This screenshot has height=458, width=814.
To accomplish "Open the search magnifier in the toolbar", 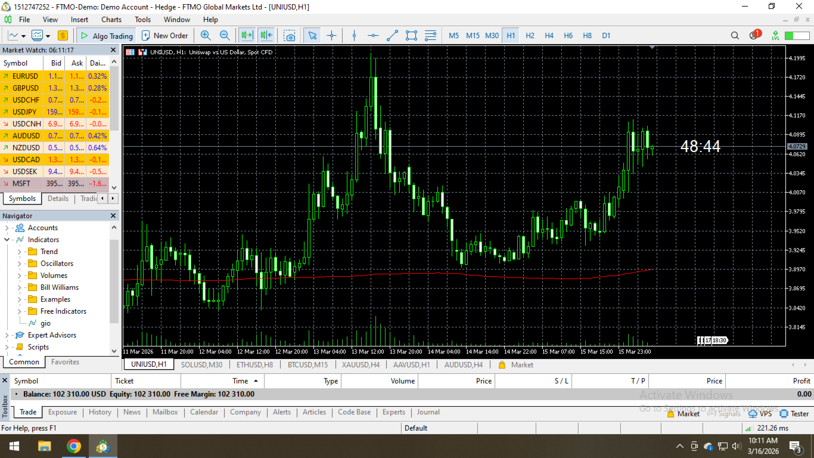I will [x=735, y=36].
